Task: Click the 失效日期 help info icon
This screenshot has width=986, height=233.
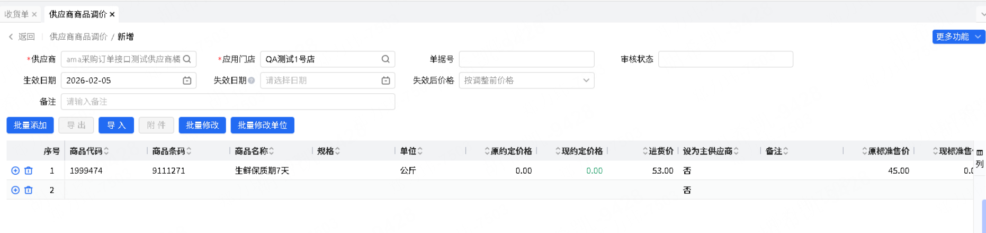Action: click(x=252, y=80)
